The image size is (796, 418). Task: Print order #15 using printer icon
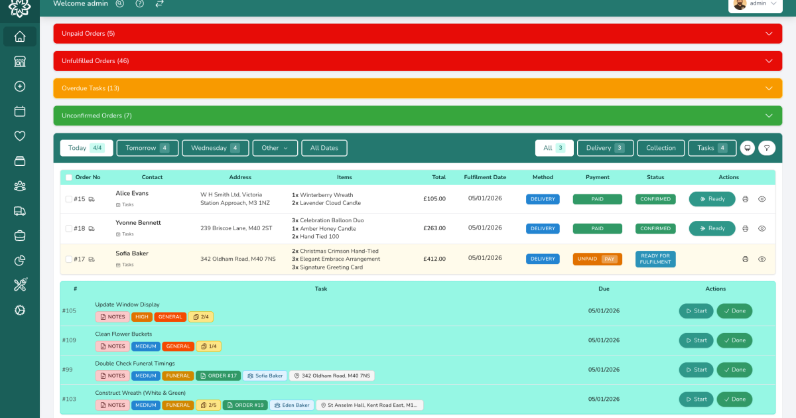pos(745,199)
